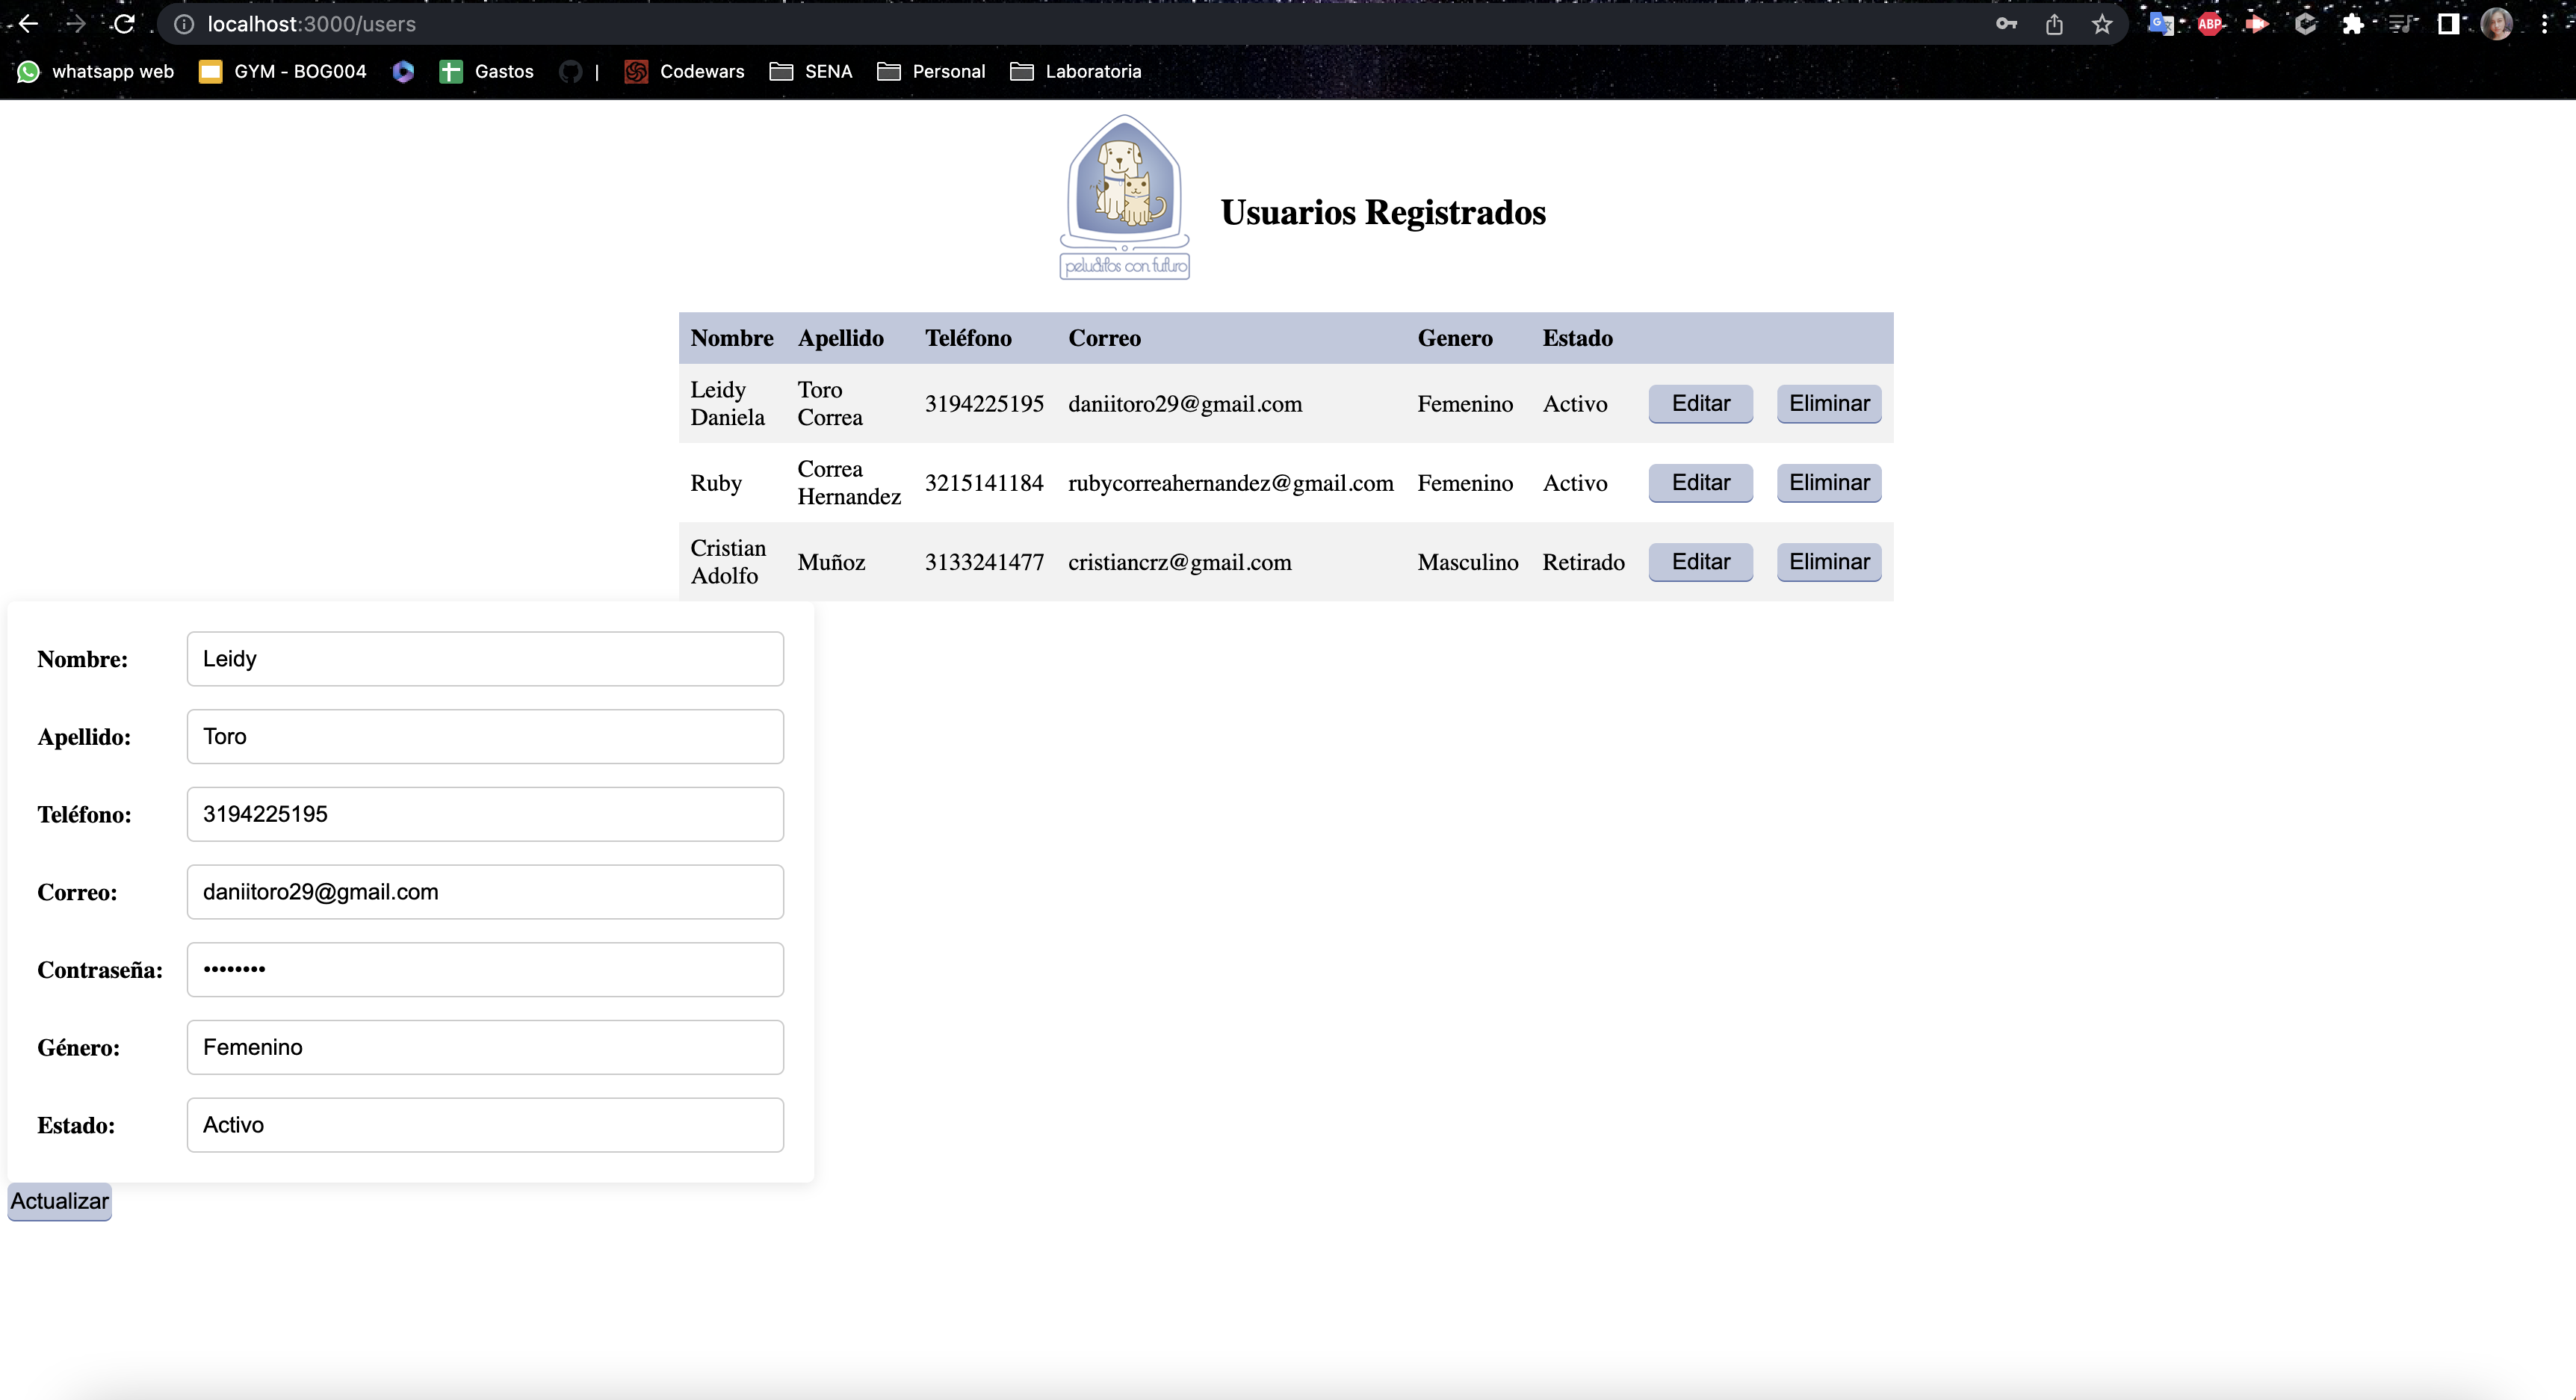Screen dimensions: 2576x1400
Task: Bookmark this page with the star icon
Action: pos(2102,23)
